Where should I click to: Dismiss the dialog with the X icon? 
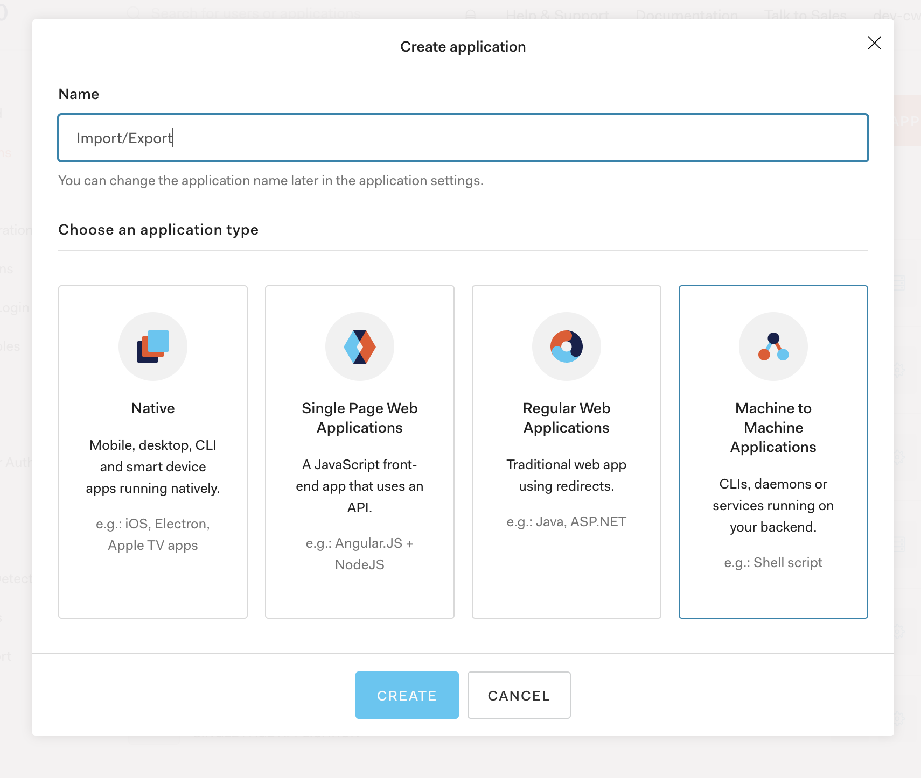coord(874,43)
